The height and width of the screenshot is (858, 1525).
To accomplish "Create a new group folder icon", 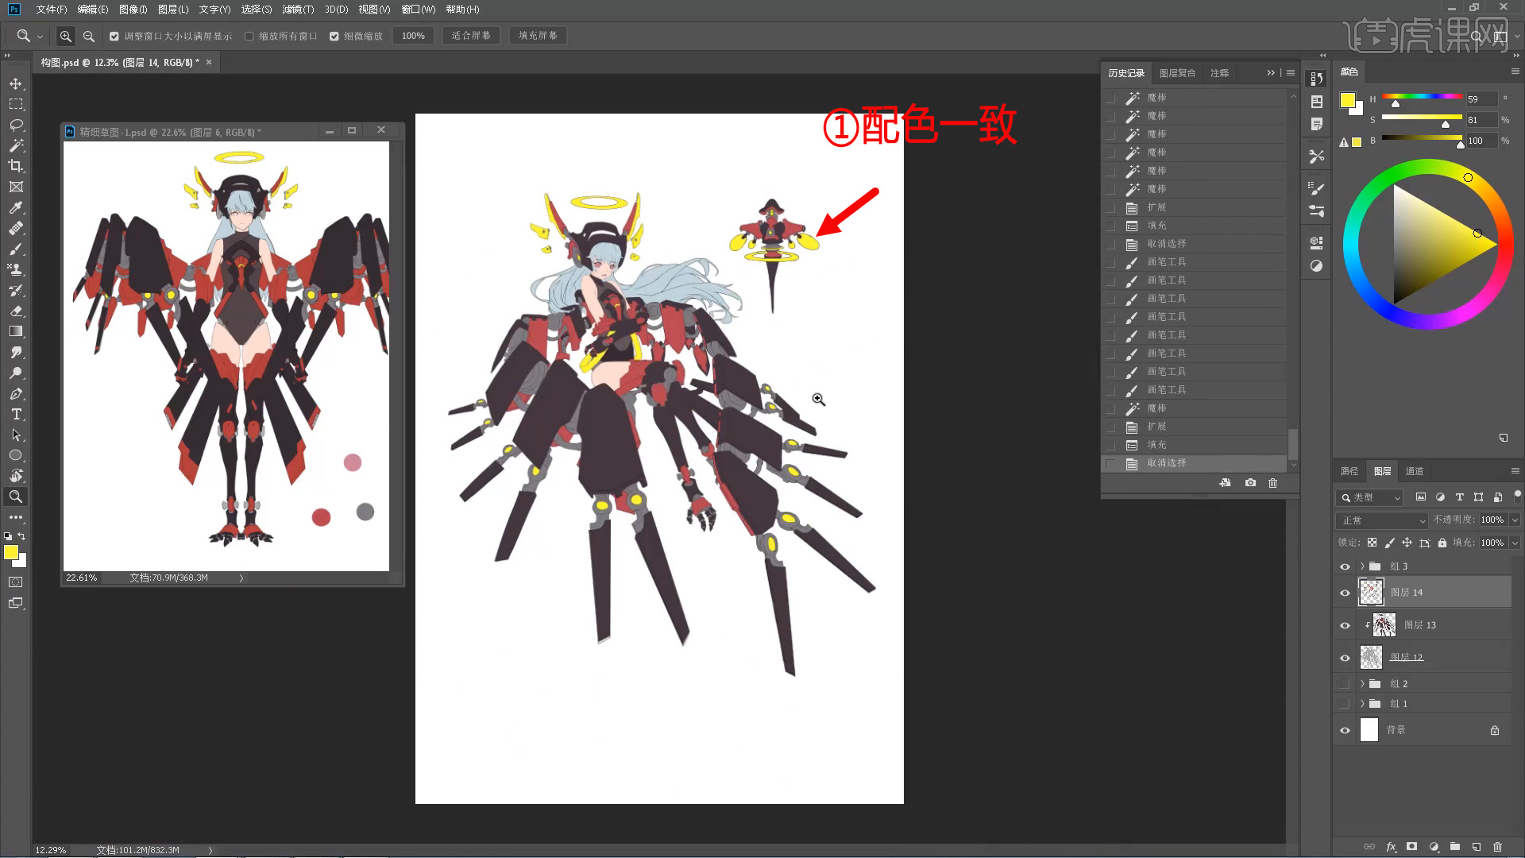I will 1454,847.
